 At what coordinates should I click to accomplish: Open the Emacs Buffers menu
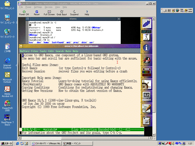25,51
